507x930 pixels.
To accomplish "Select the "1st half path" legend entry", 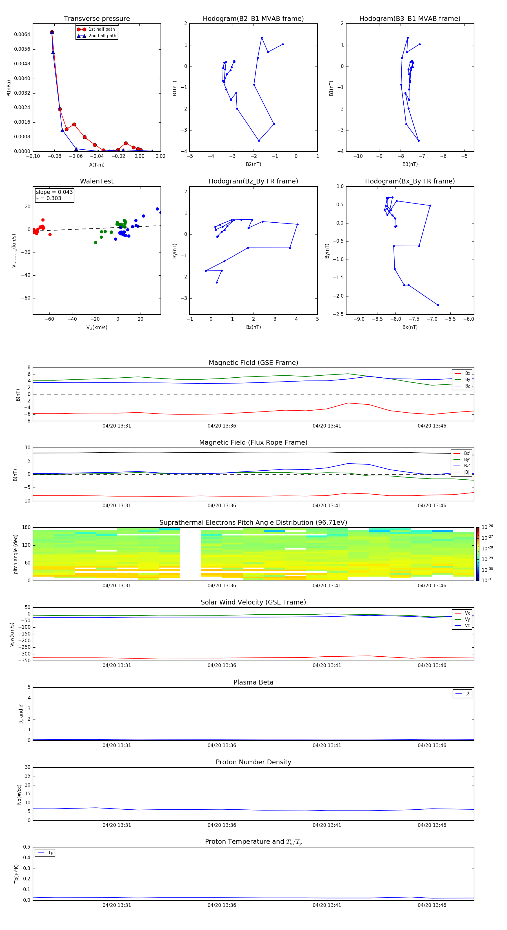I will click(96, 29).
